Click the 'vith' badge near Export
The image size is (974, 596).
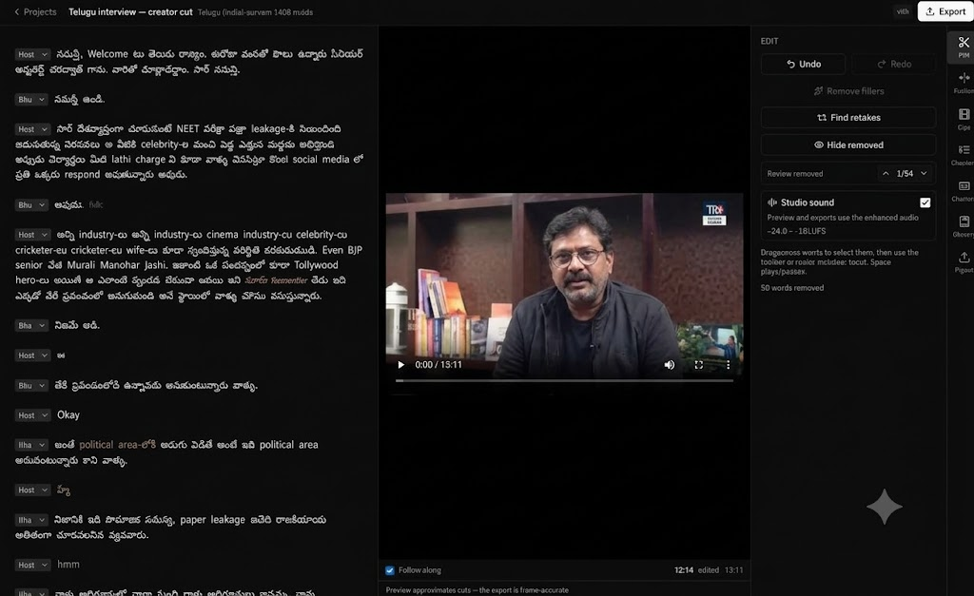click(903, 11)
